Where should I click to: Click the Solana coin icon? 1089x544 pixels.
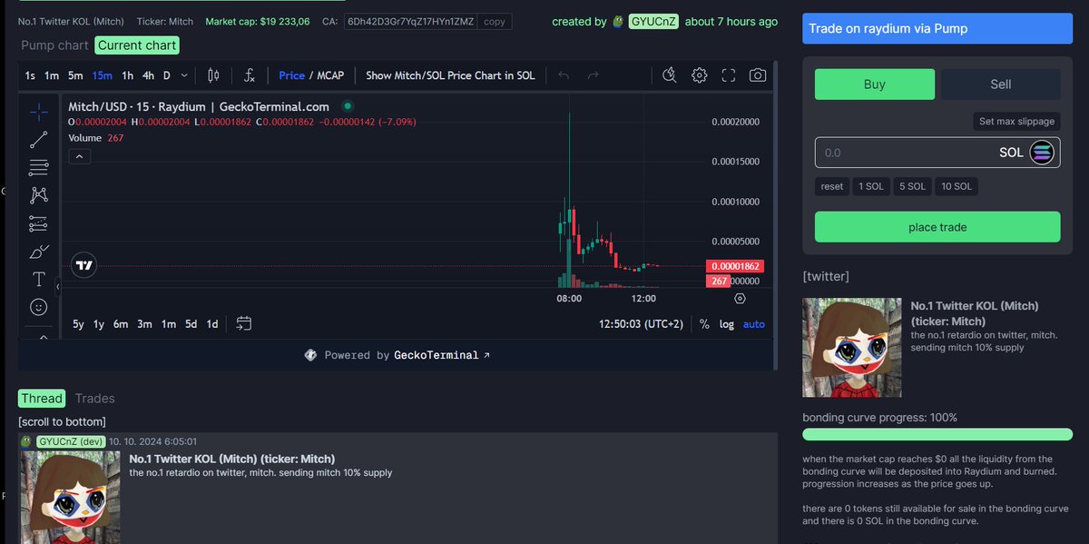pyautogui.click(x=1041, y=153)
